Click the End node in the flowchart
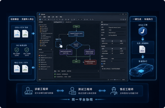 pos(76,61)
